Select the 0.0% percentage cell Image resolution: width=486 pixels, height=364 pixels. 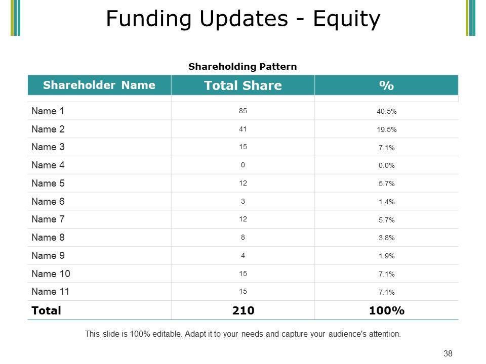(386, 166)
